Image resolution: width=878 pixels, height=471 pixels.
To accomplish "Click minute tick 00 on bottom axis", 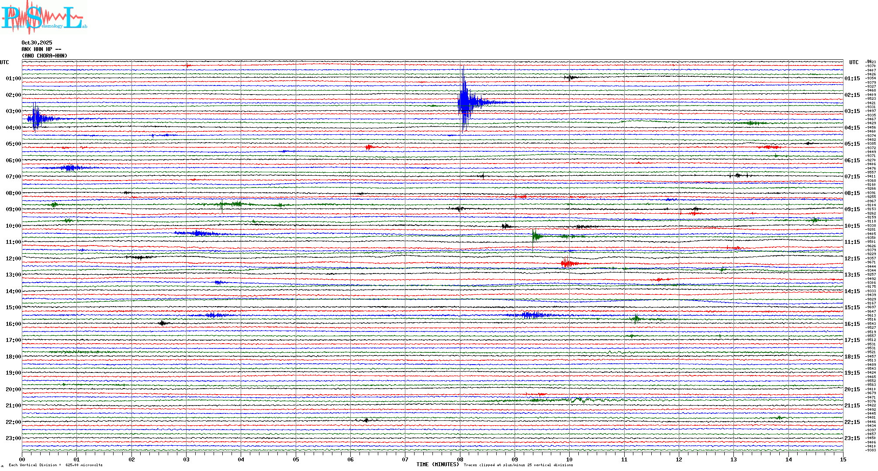I will [x=22, y=459].
